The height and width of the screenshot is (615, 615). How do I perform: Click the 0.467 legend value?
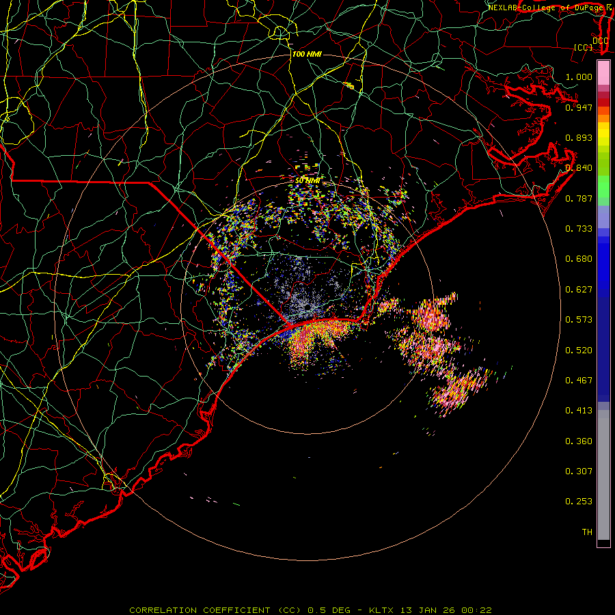click(x=579, y=381)
